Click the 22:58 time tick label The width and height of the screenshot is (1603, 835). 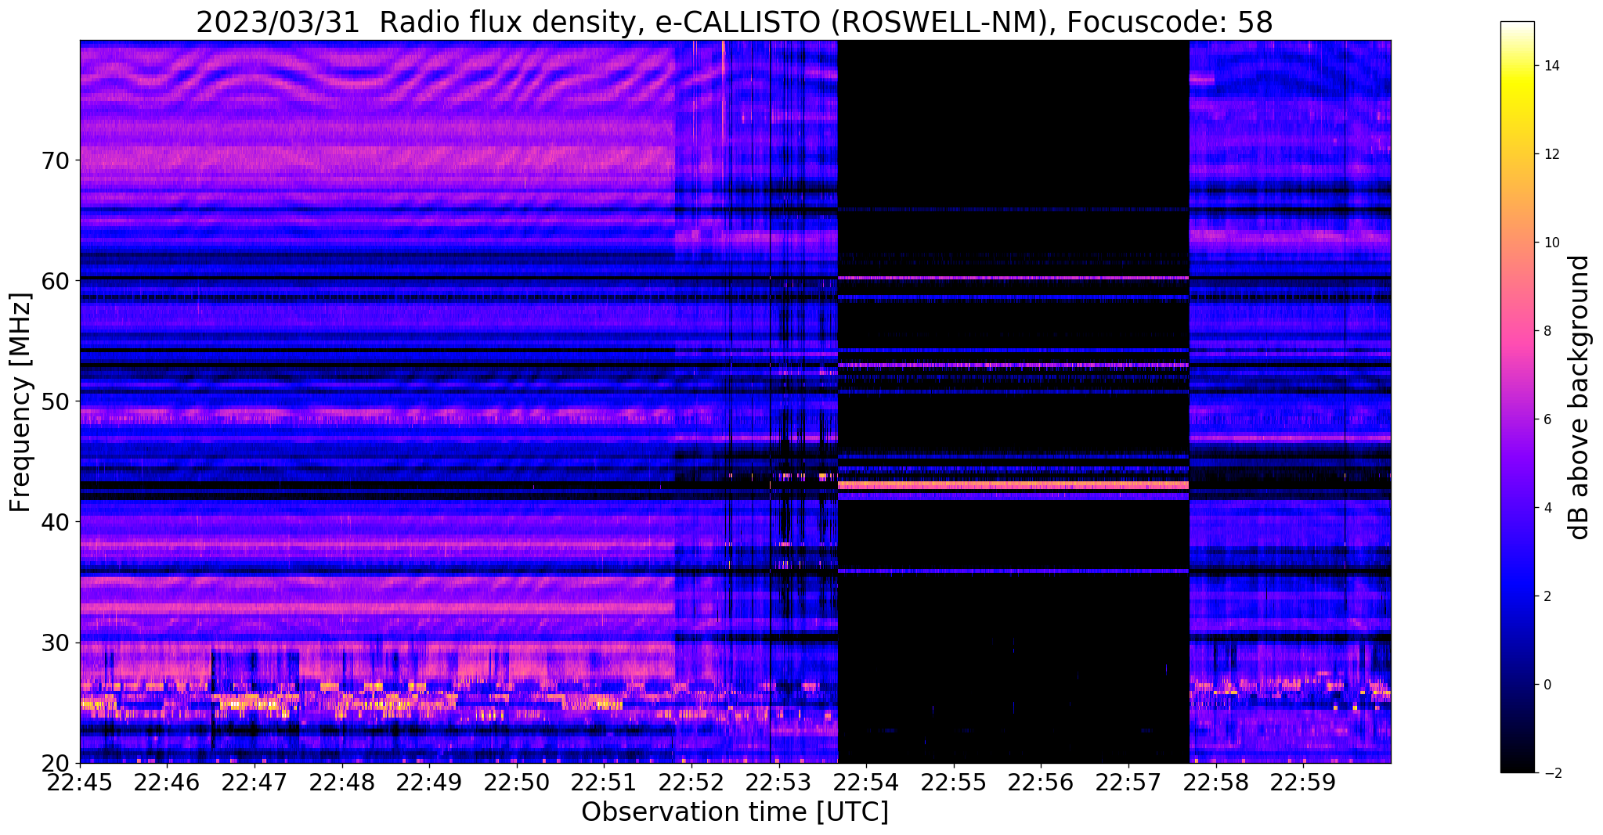coord(1215,781)
